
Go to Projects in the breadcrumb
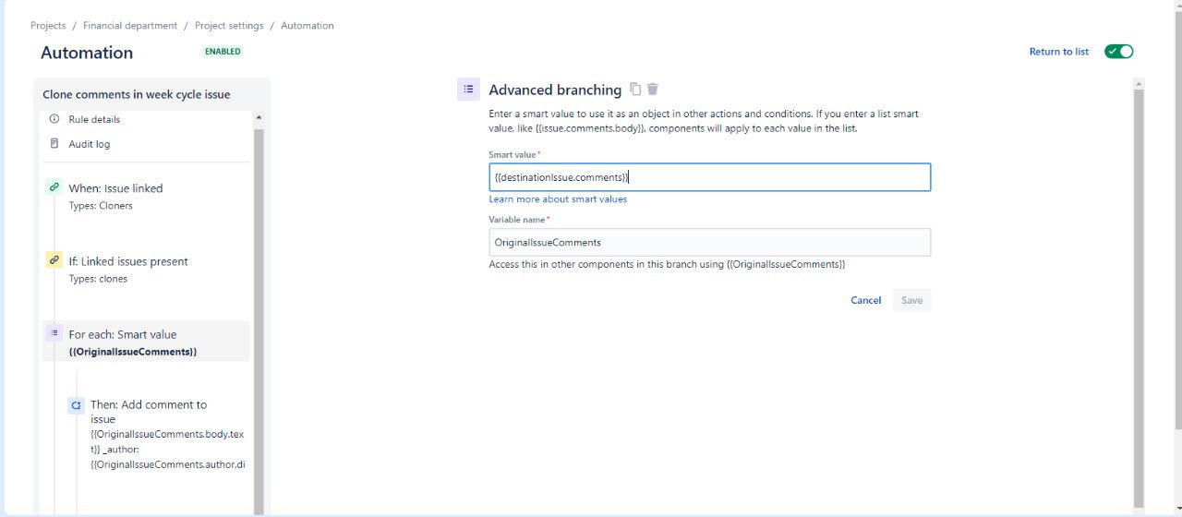48,26
